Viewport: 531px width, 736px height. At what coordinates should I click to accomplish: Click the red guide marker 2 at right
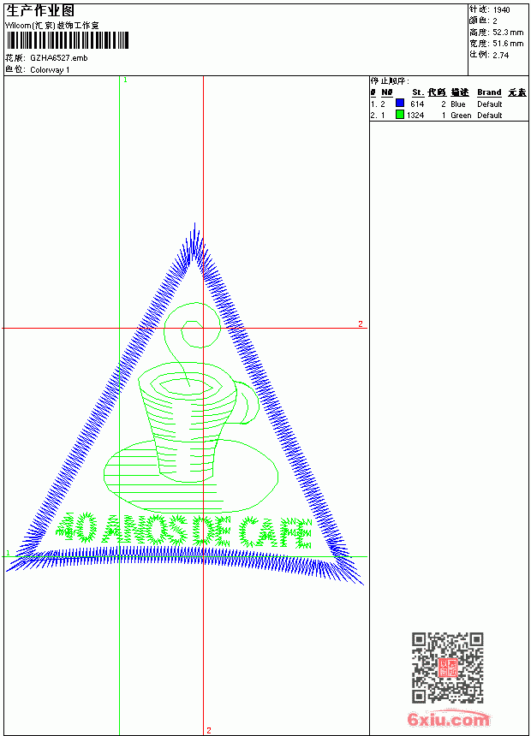click(361, 323)
